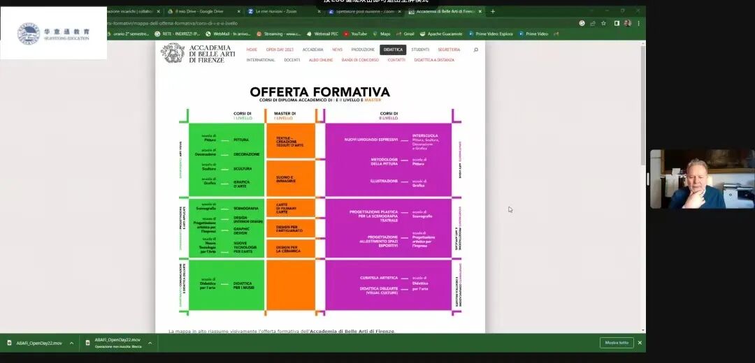Open the STUDENTI menu item

pyautogui.click(x=420, y=50)
